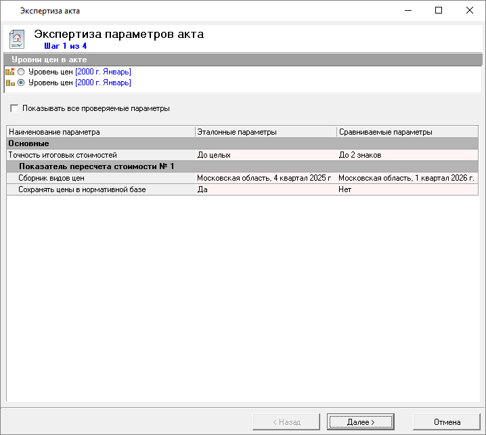This screenshot has width=486, height=435.
Task: Click the flagged price level icon in first row
Action: click(10, 72)
